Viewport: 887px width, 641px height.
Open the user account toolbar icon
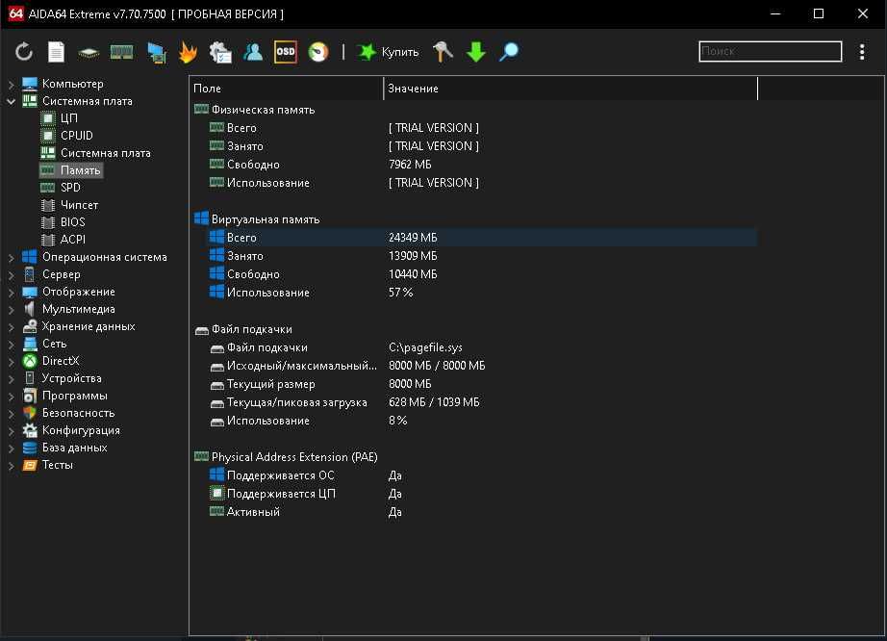point(253,52)
